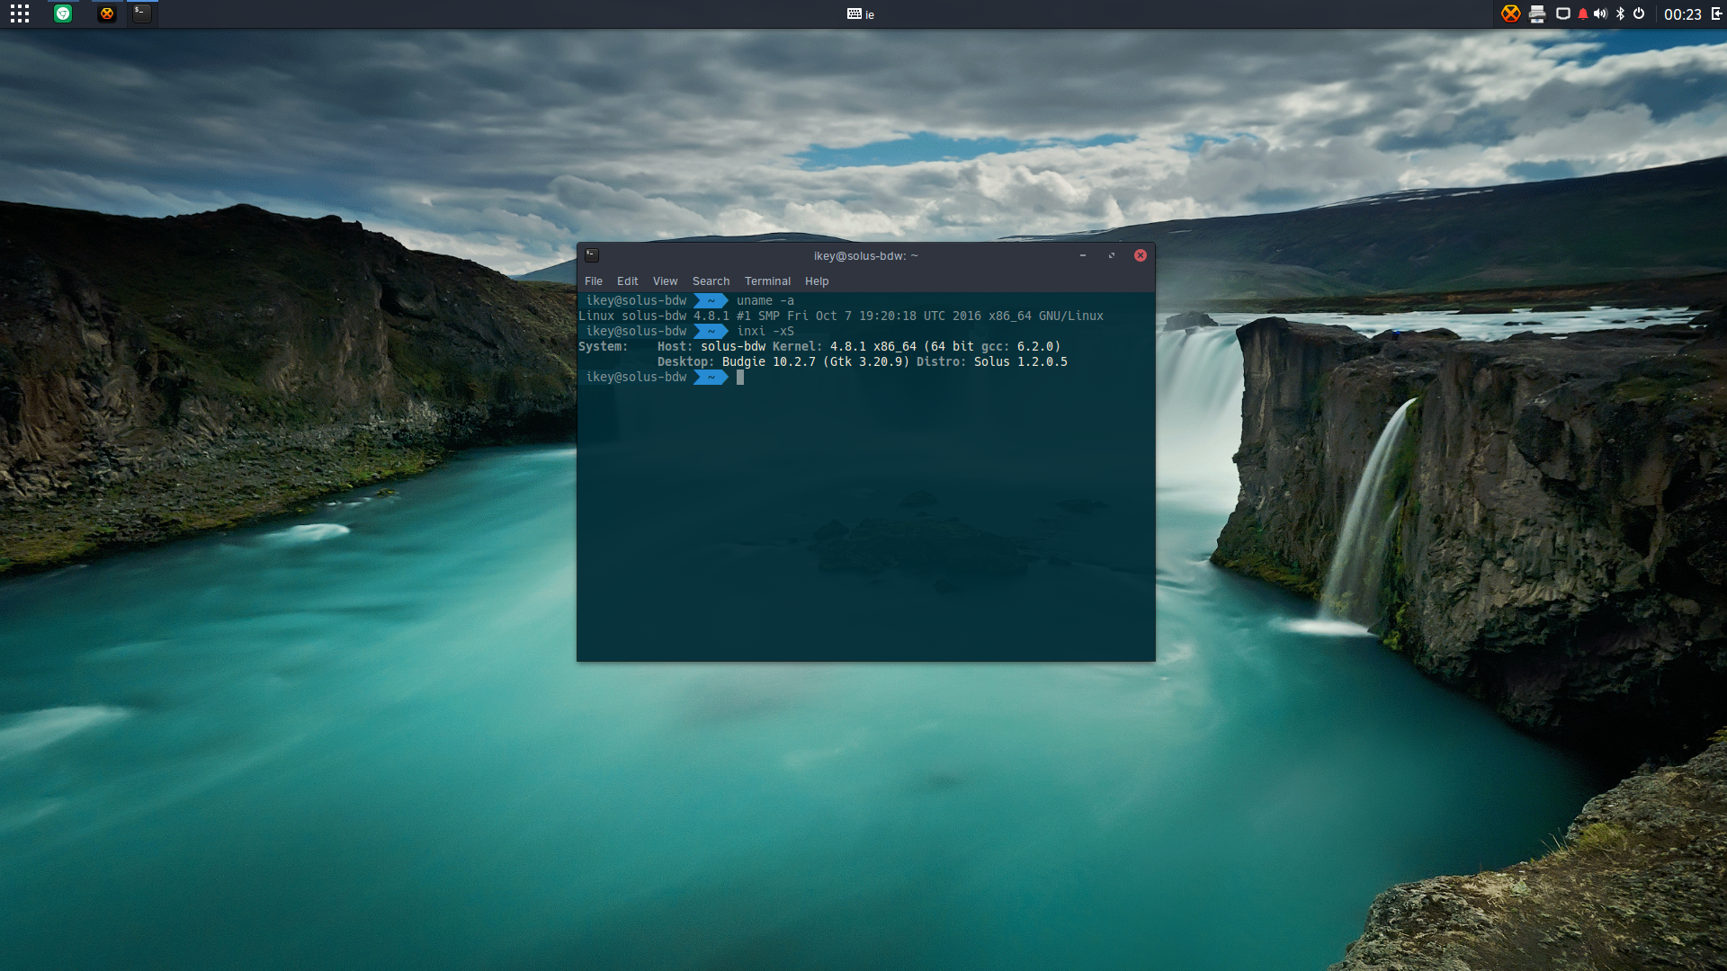This screenshot has height=971, width=1727.
Task: Click the terminal window title icon
Action: pyautogui.click(x=592, y=255)
